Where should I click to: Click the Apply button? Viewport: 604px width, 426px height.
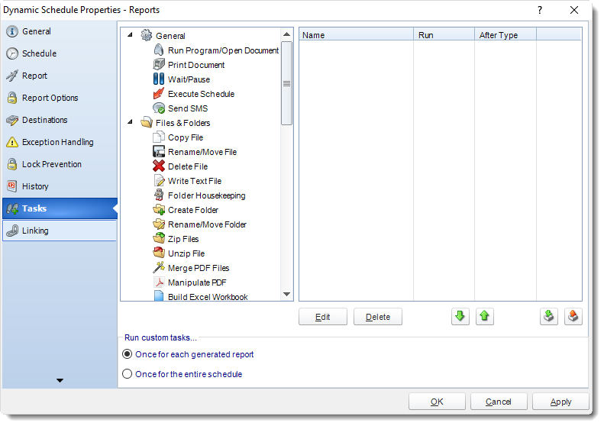click(560, 402)
